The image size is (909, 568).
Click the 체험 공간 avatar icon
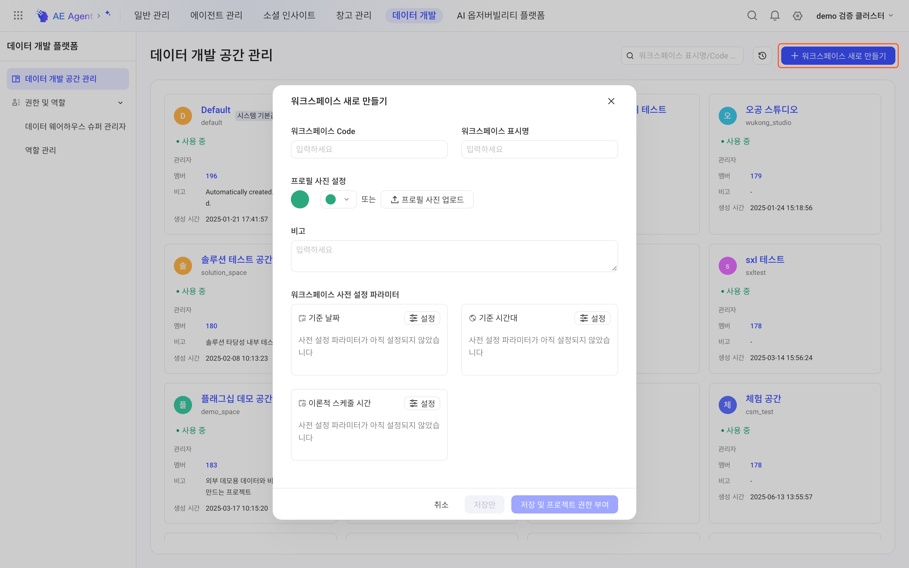(x=727, y=405)
